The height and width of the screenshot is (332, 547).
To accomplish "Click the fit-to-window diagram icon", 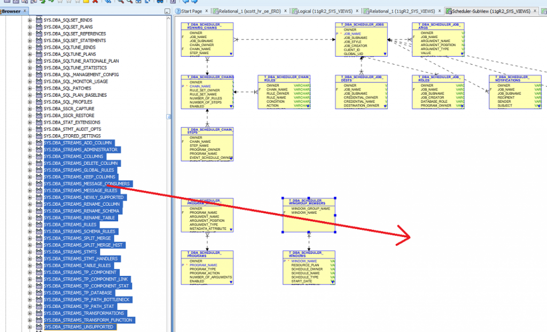I will pyautogui.click(x=138, y=3).
